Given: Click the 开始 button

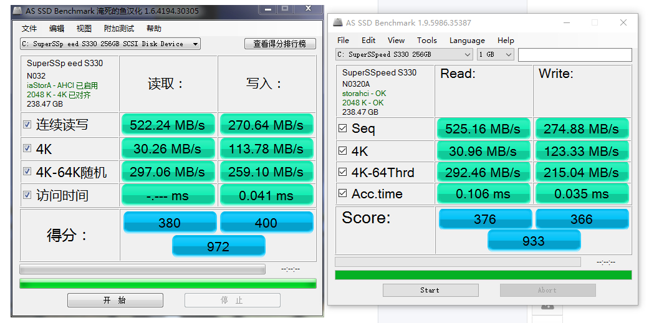Looking at the screenshot, I should 115,300.
